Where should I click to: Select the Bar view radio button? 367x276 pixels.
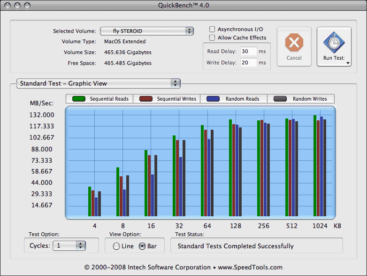[x=142, y=246]
